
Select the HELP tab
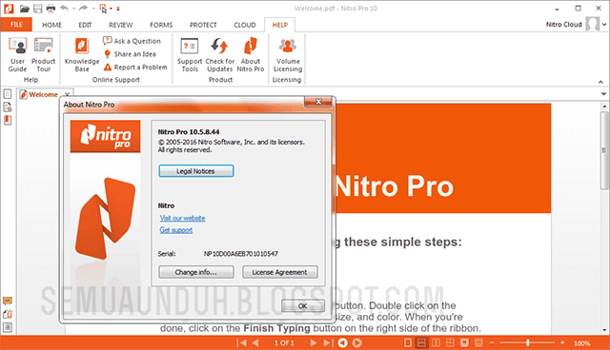coord(279,25)
